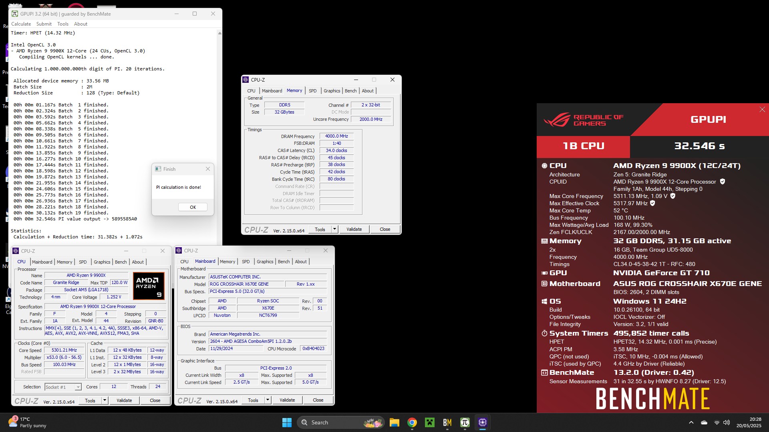The height and width of the screenshot is (432, 769).
Task: Click the Republic of Gamers logo
Action: click(x=584, y=120)
